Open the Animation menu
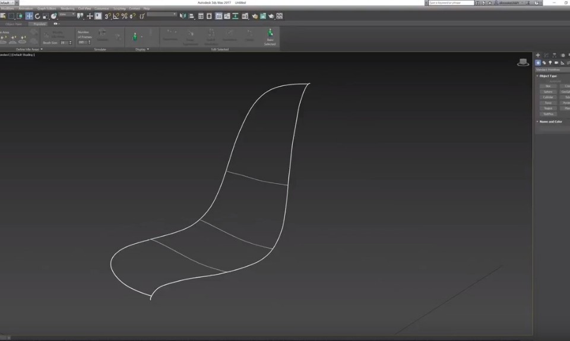Image resolution: width=570 pixels, height=341 pixels. [x=26, y=8]
